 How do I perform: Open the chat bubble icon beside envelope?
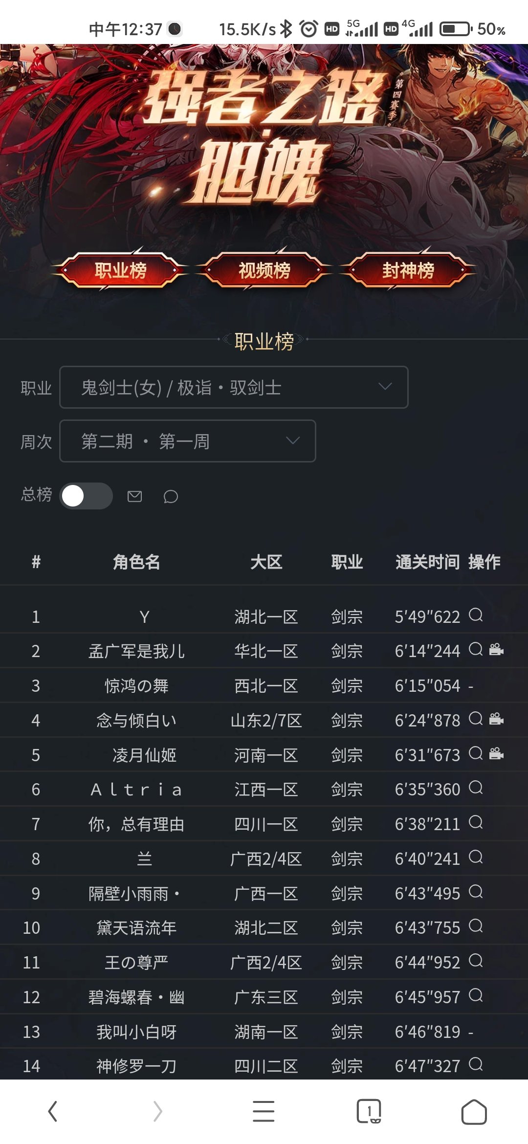(171, 496)
